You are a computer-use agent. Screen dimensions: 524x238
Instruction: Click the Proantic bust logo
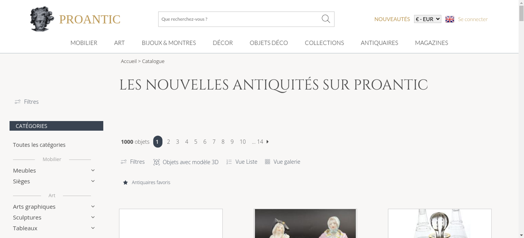[42, 19]
